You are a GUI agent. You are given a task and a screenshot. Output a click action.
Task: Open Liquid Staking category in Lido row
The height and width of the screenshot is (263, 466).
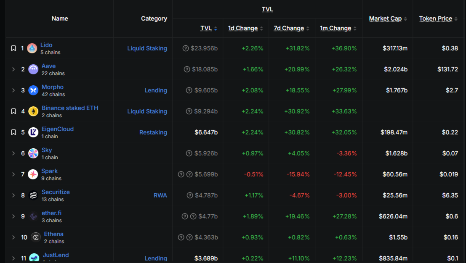147,48
